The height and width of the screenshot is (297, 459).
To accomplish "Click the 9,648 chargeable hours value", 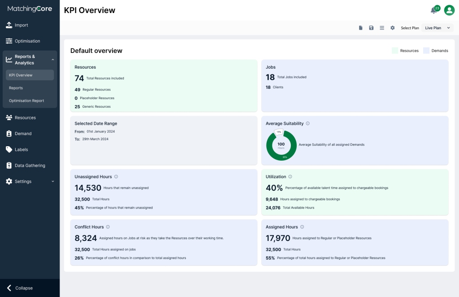I will (x=272, y=199).
